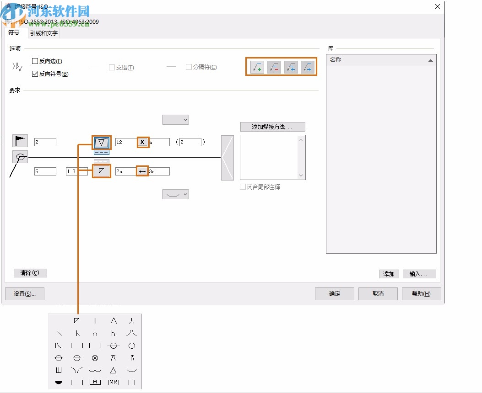The image size is (482, 393).
Task: Click the blue right-arrow leader icon
Action: coord(308,66)
